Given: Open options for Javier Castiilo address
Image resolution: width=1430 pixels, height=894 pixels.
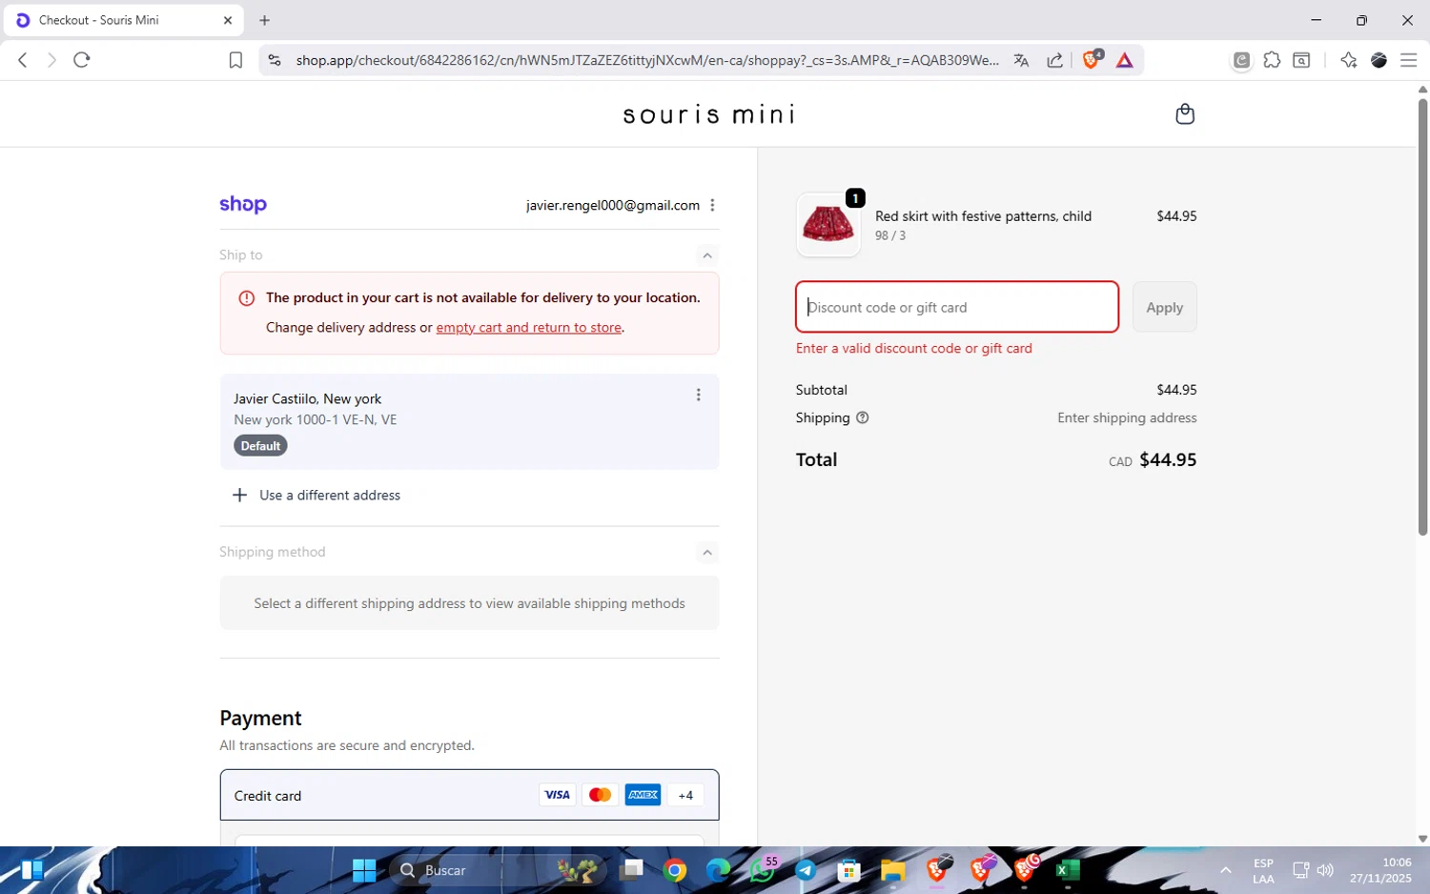Looking at the screenshot, I should pos(698,395).
